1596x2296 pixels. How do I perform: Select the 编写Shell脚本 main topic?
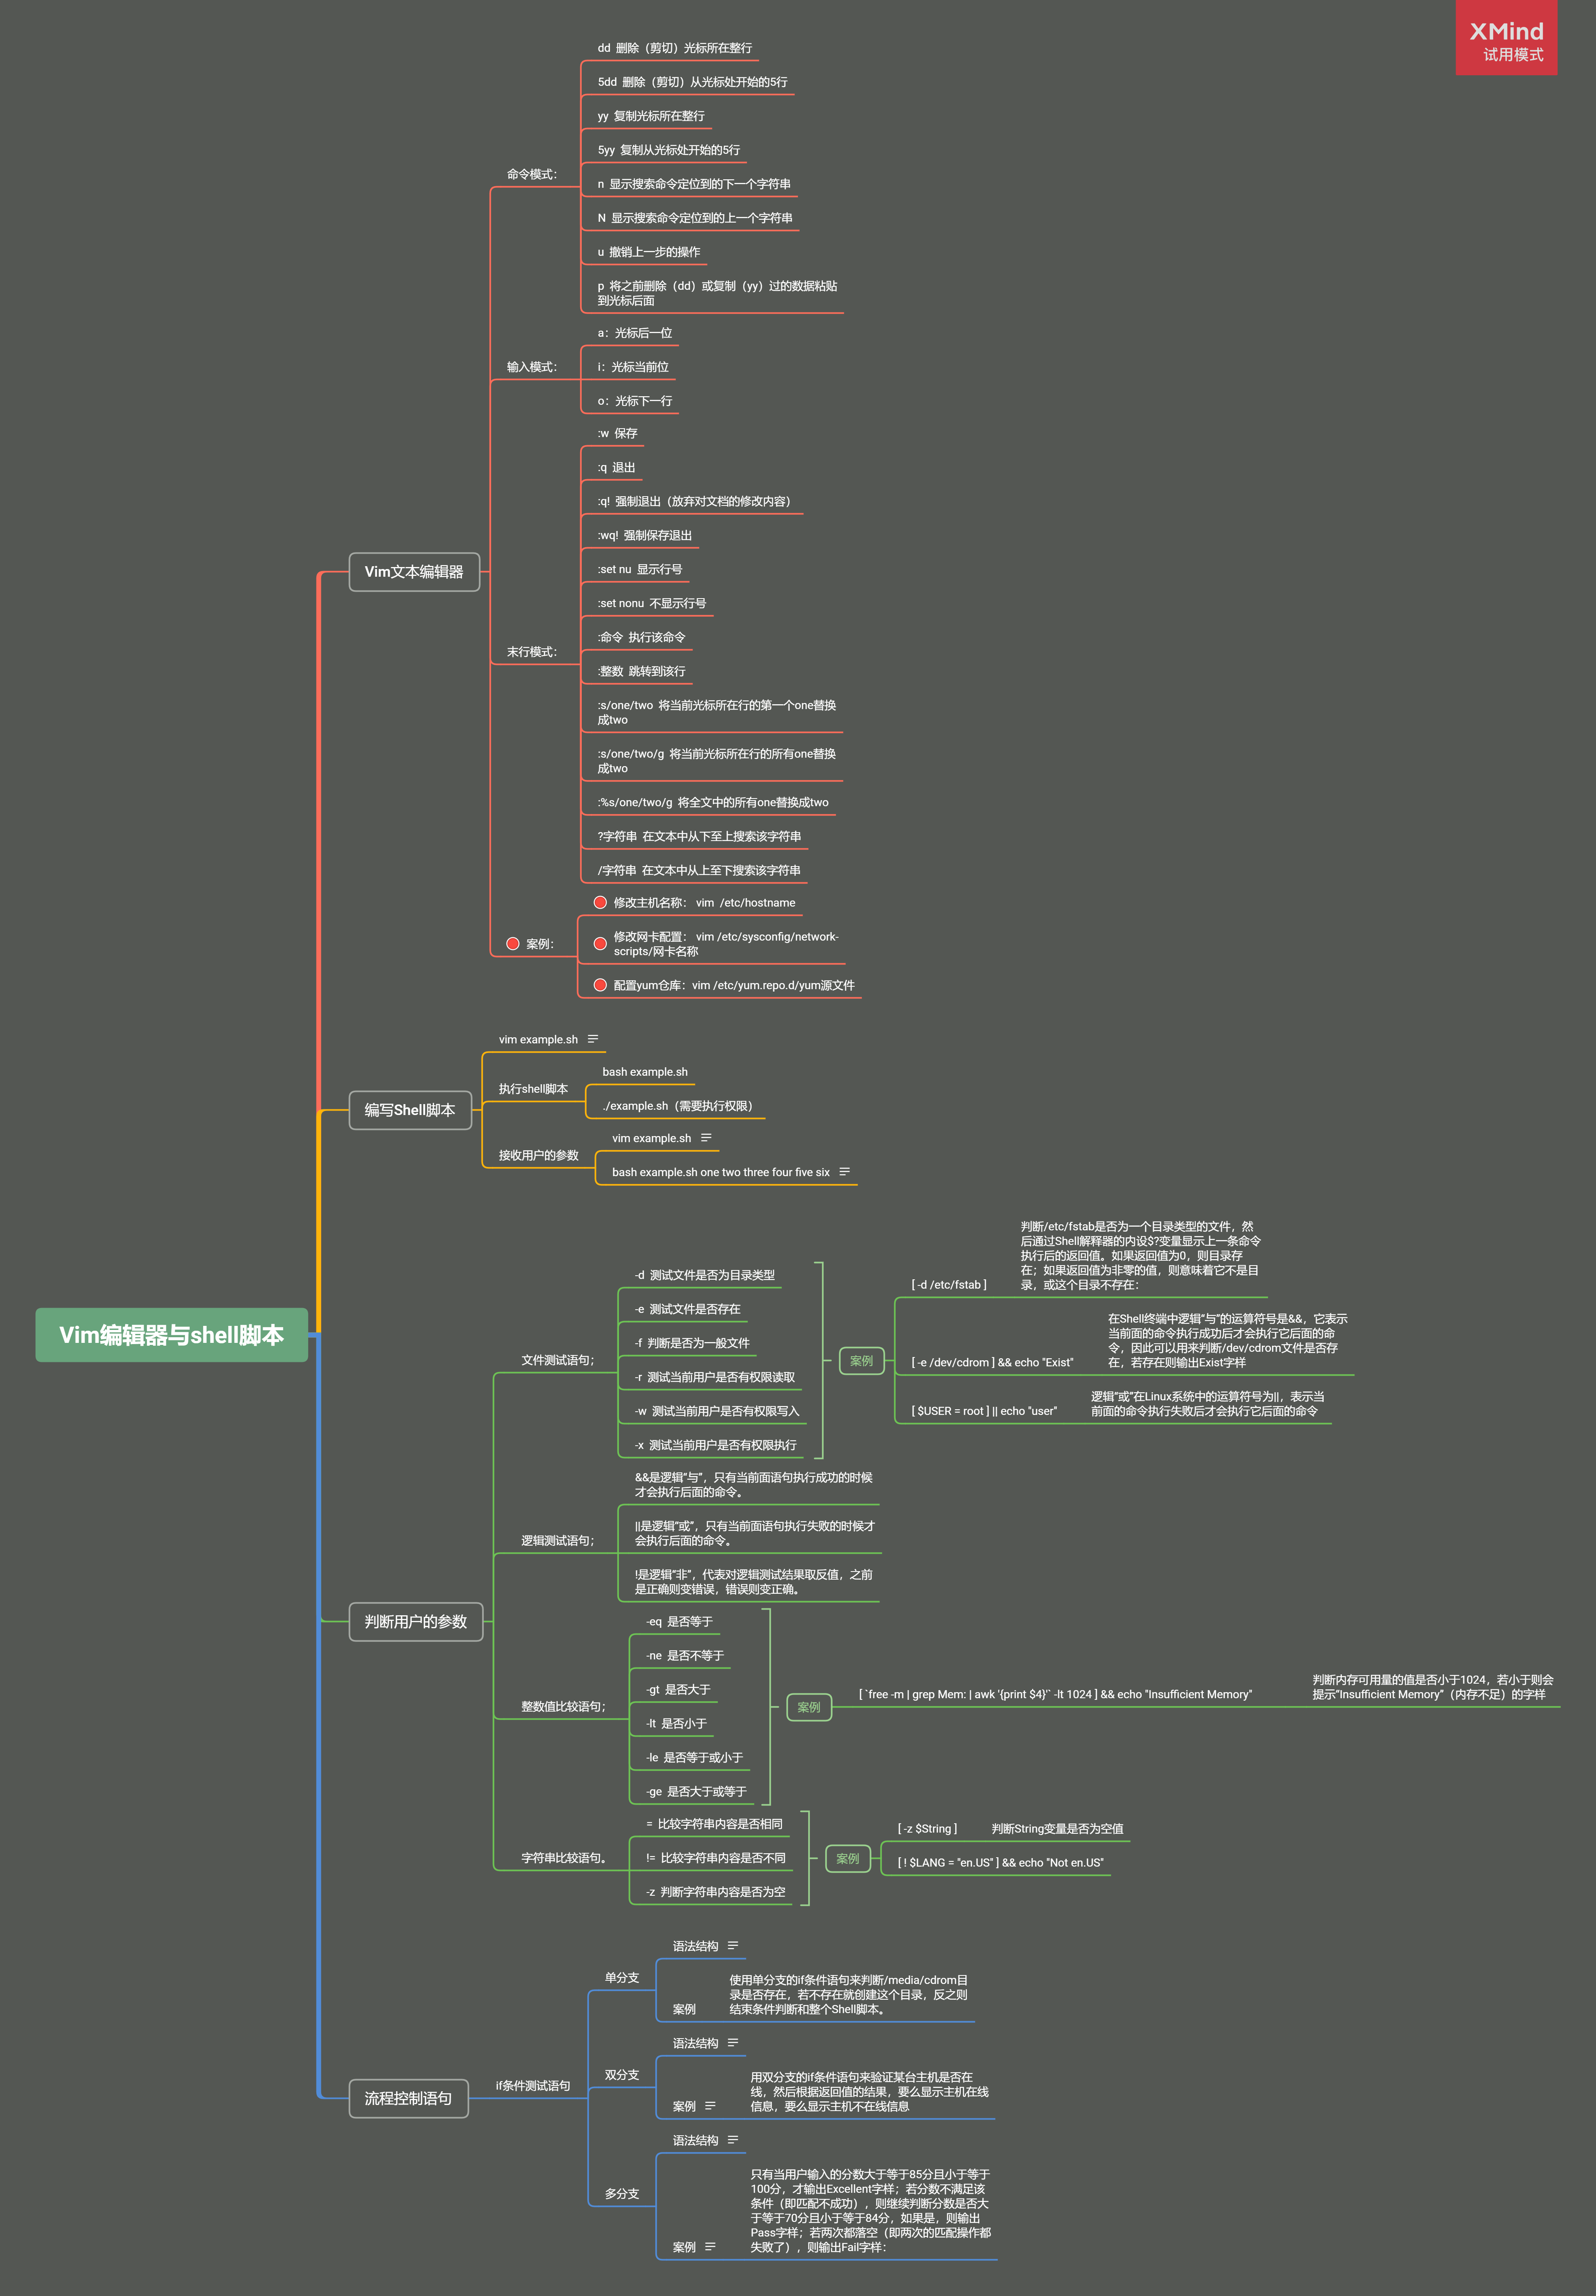pos(410,1110)
